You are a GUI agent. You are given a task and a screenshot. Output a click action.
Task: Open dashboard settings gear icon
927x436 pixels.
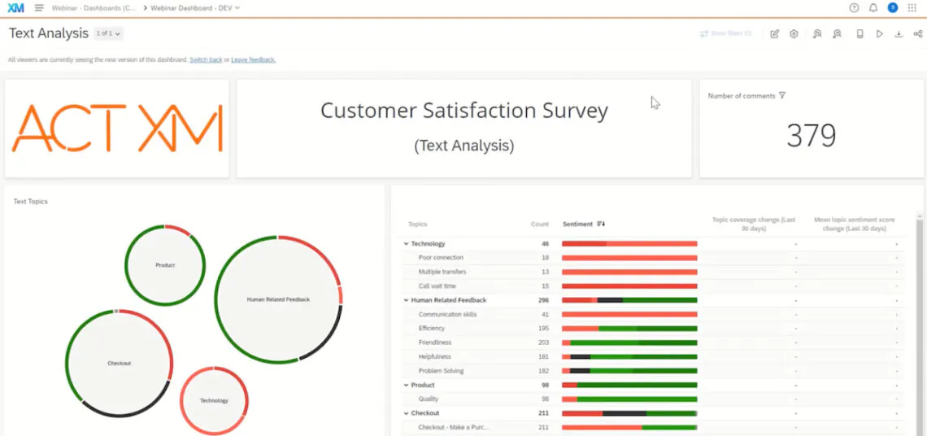click(x=794, y=33)
